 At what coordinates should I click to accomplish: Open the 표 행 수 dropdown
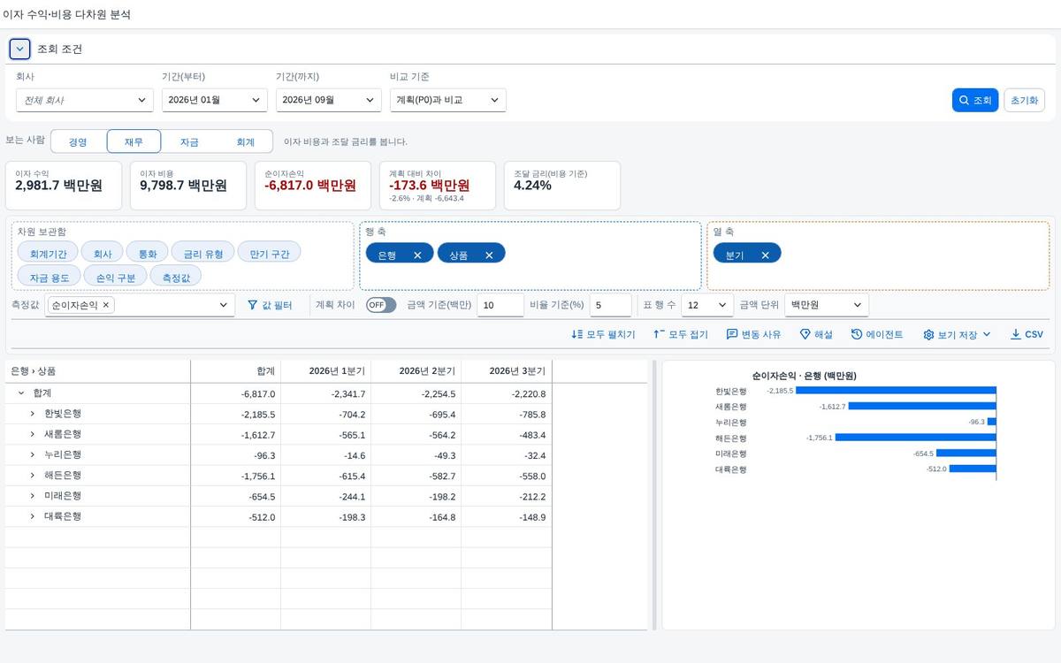point(707,305)
